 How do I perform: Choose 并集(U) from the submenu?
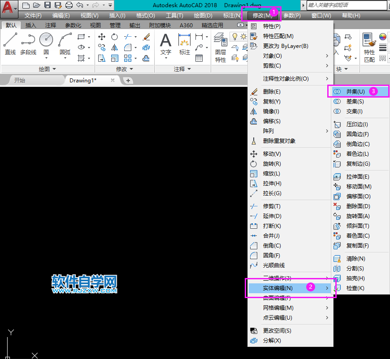click(356, 91)
